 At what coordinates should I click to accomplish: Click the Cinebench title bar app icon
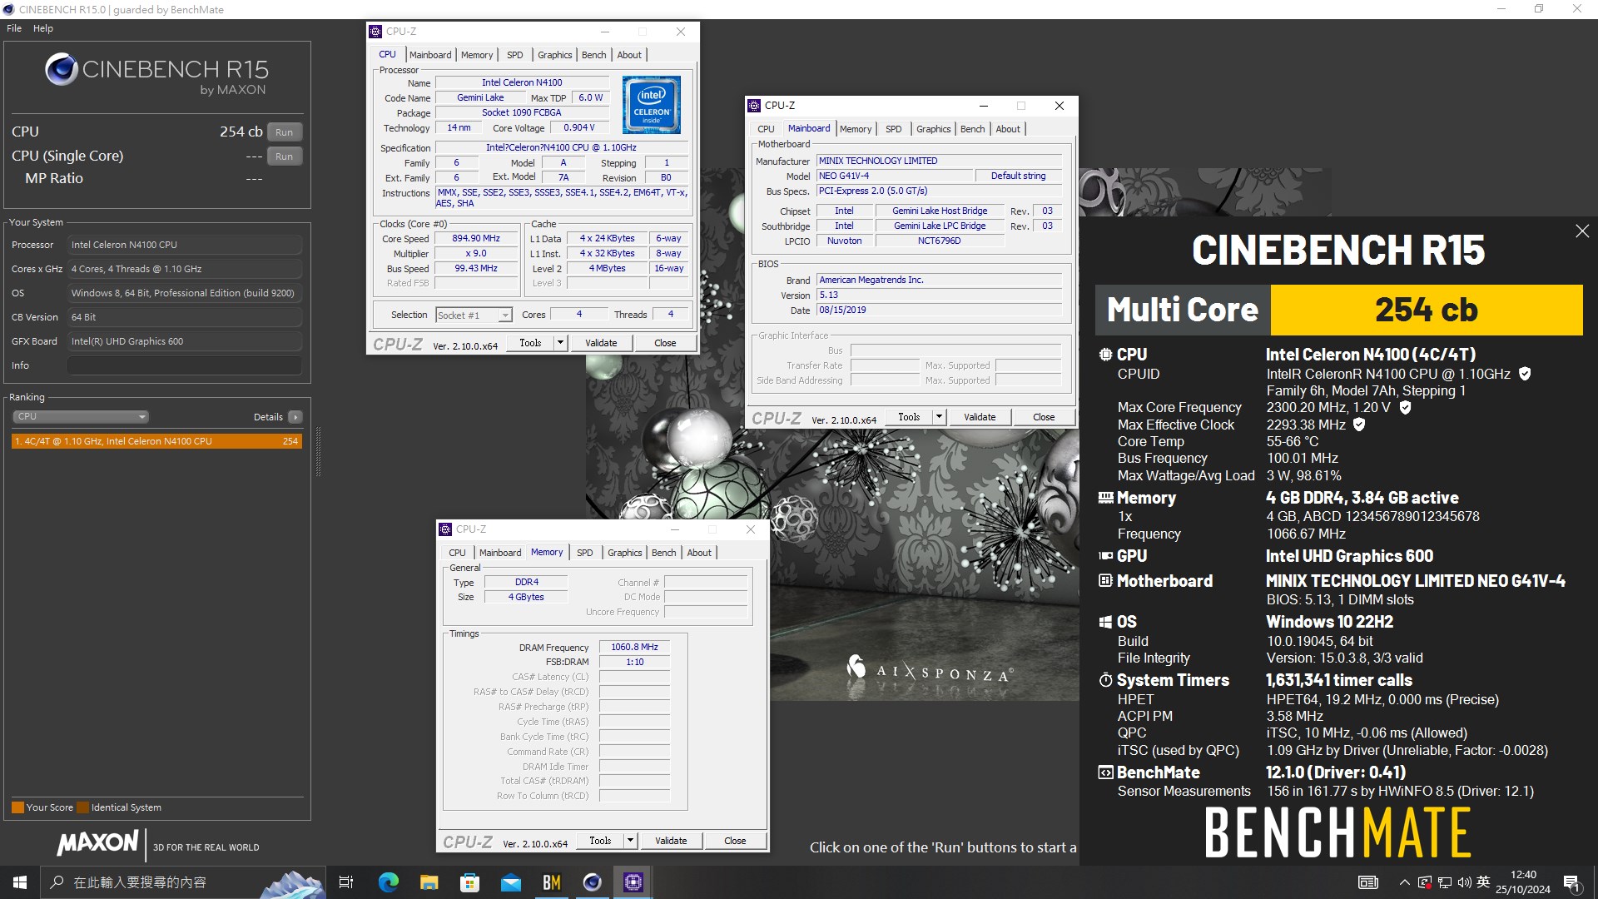click(x=9, y=9)
